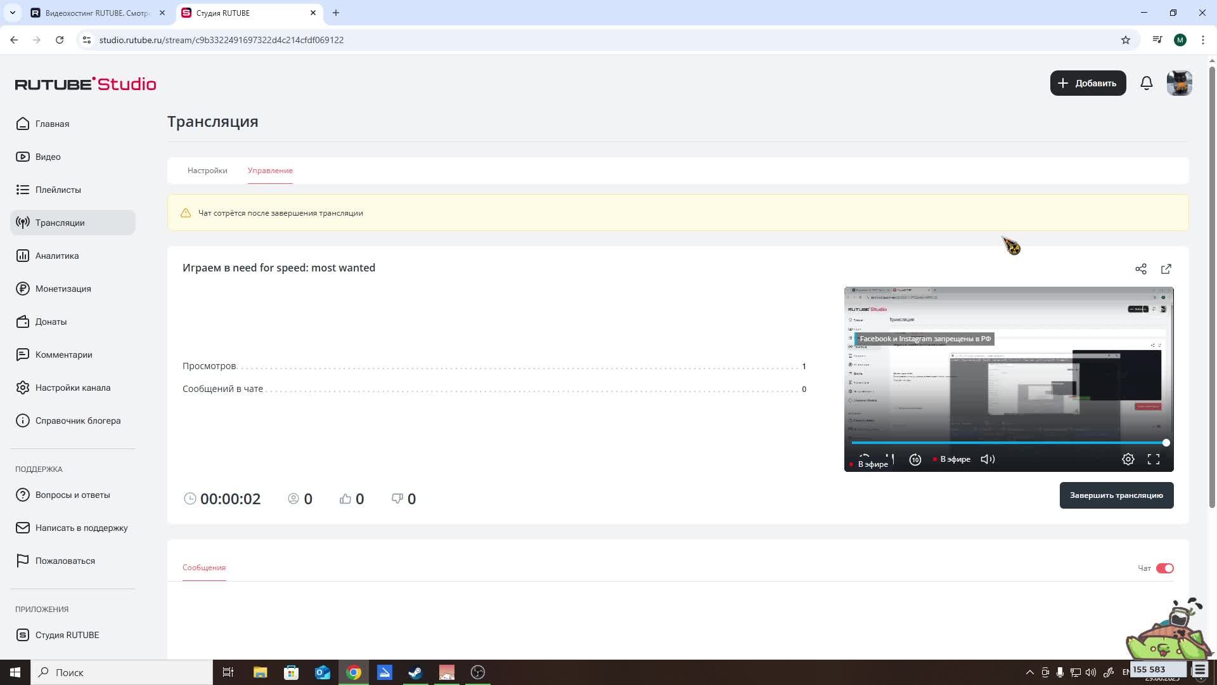
Task: Open Outlook from the taskbar
Action: tap(323, 672)
